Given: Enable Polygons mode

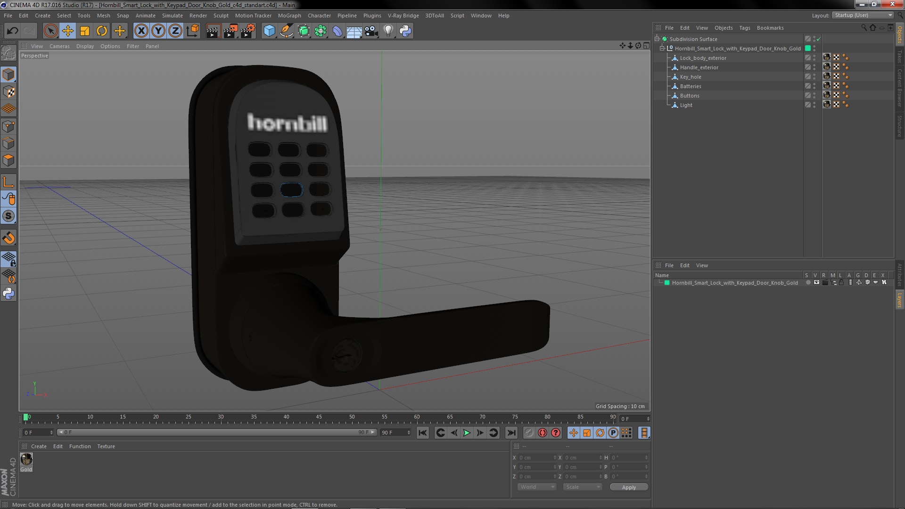Looking at the screenshot, I should (8, 160).
